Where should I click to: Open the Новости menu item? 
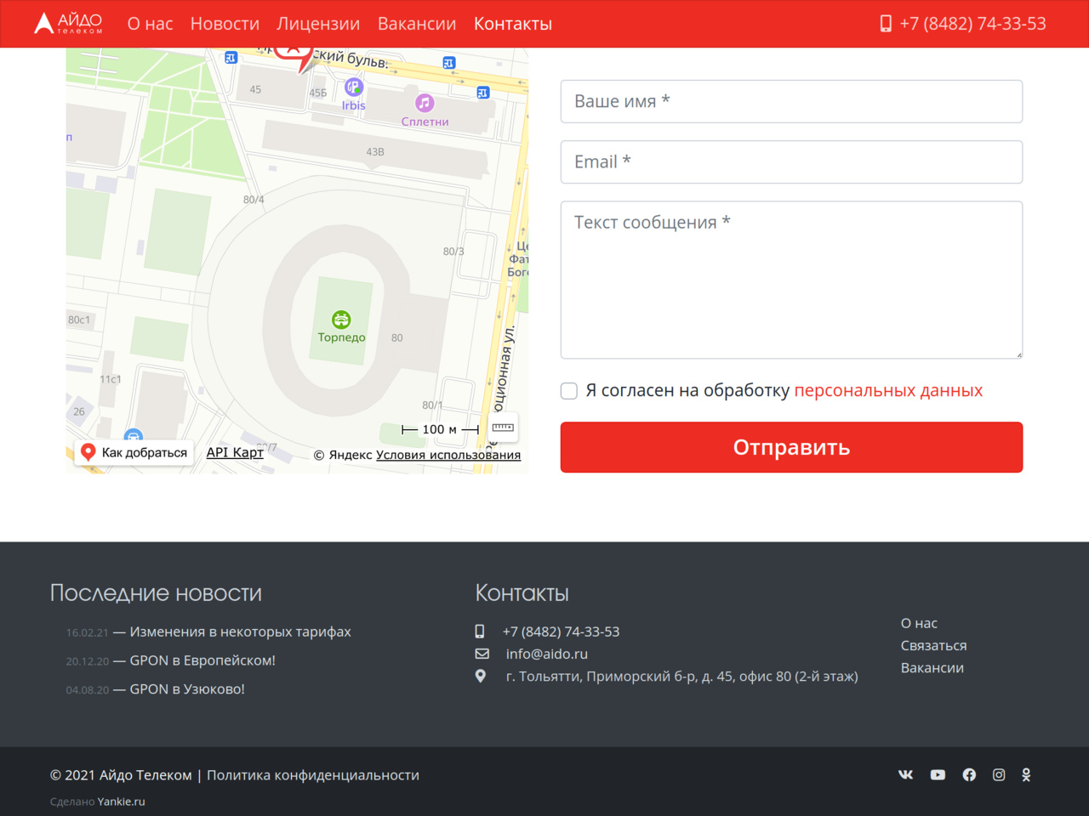[225, 24]
